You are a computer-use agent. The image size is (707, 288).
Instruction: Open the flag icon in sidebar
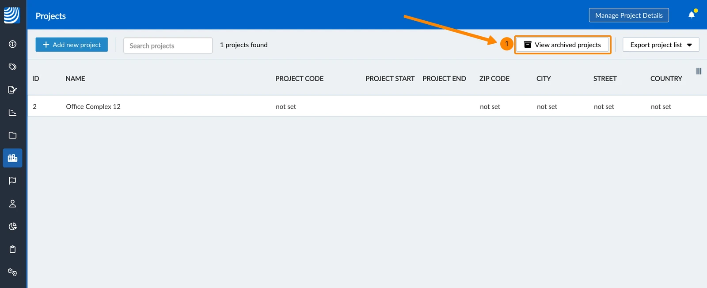[x=12, y=181]
